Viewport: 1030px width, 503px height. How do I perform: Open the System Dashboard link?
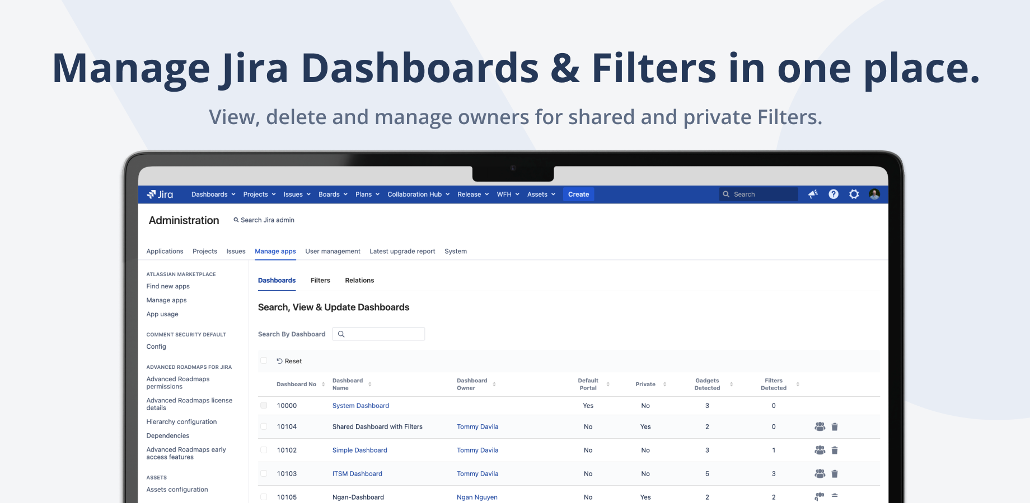[x=360, y=406]
